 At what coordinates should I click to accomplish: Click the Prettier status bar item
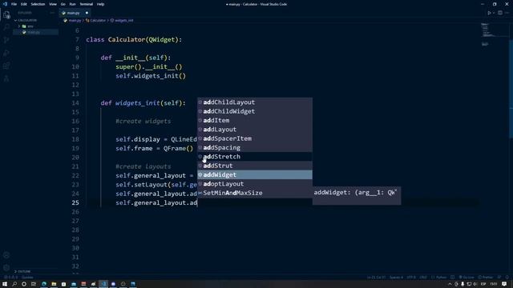pos(485,278)
